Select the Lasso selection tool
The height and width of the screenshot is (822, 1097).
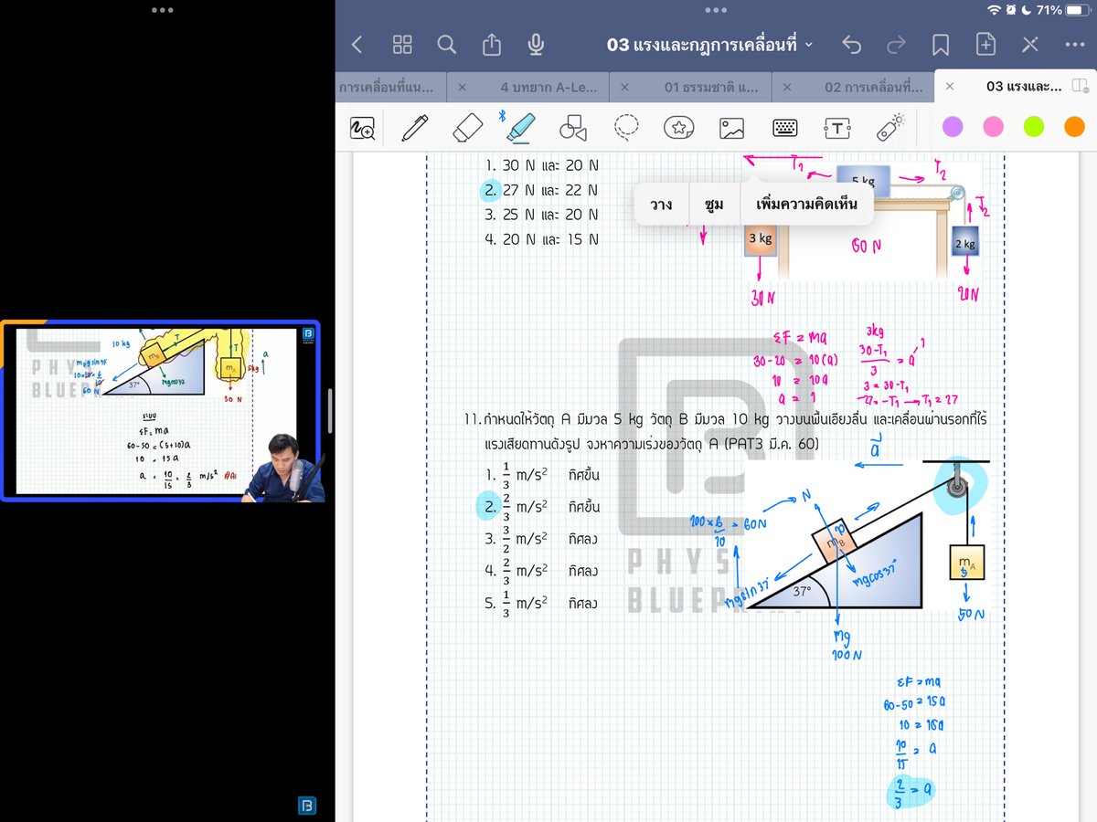pyautogui.click(x=626, y=128)
